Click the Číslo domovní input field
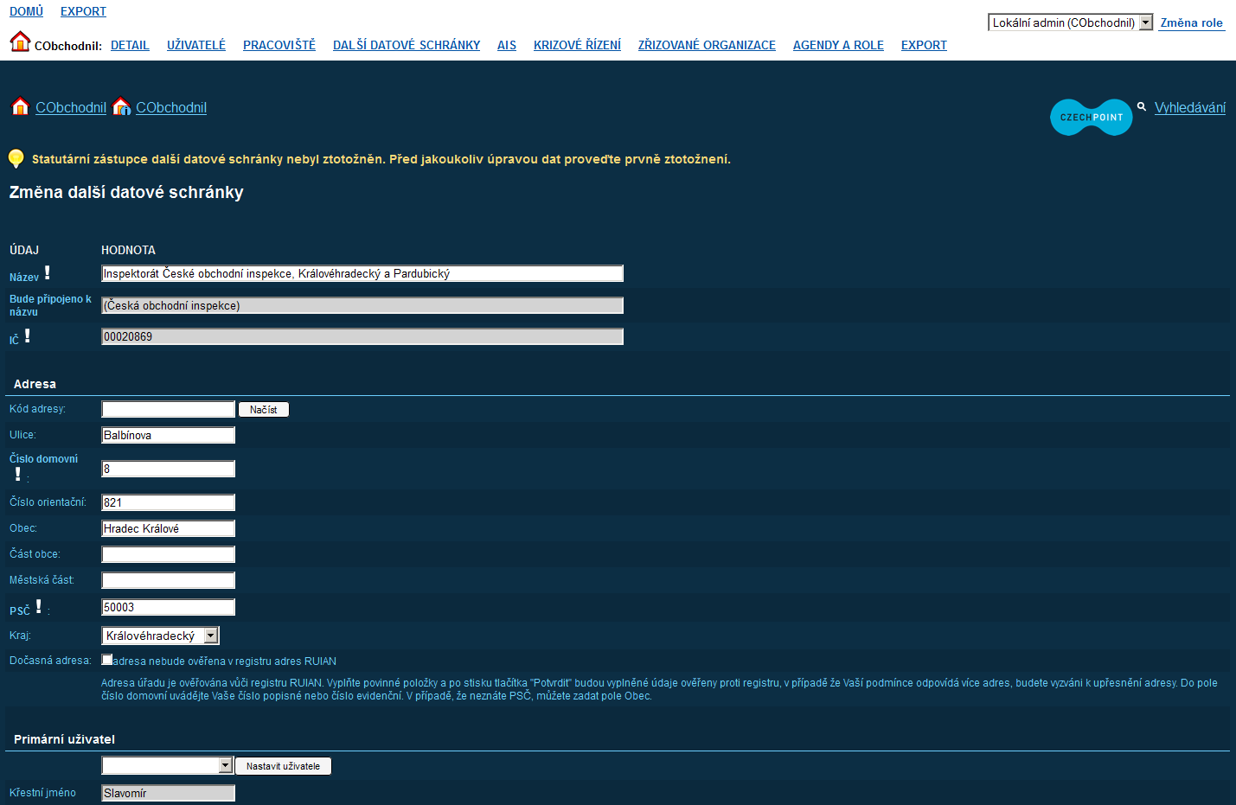This screenshot has height=805, width=1236. (169, 469)
